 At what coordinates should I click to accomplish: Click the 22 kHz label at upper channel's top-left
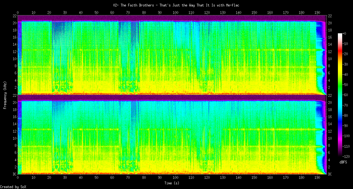15,16
